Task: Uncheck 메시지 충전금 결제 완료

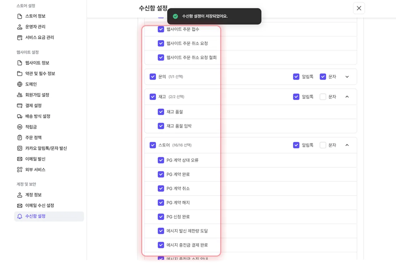Action: [x=161, y=245]
